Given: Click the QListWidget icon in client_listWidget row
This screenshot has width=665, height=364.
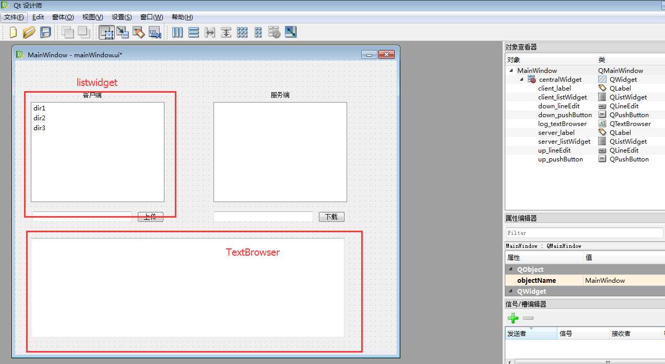Looking at the screenshot, I should tap(602, 97).
